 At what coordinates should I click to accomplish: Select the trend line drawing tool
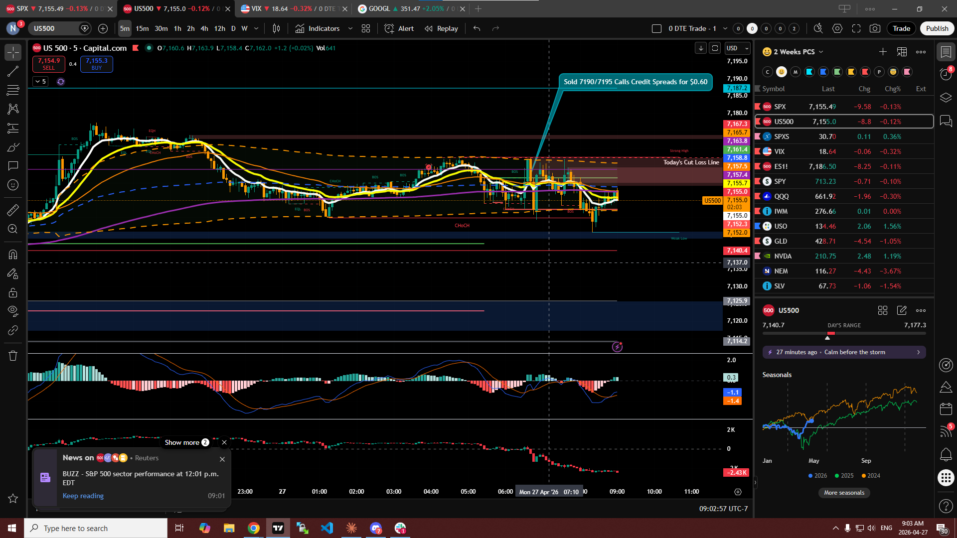click(x=13, y=71)
